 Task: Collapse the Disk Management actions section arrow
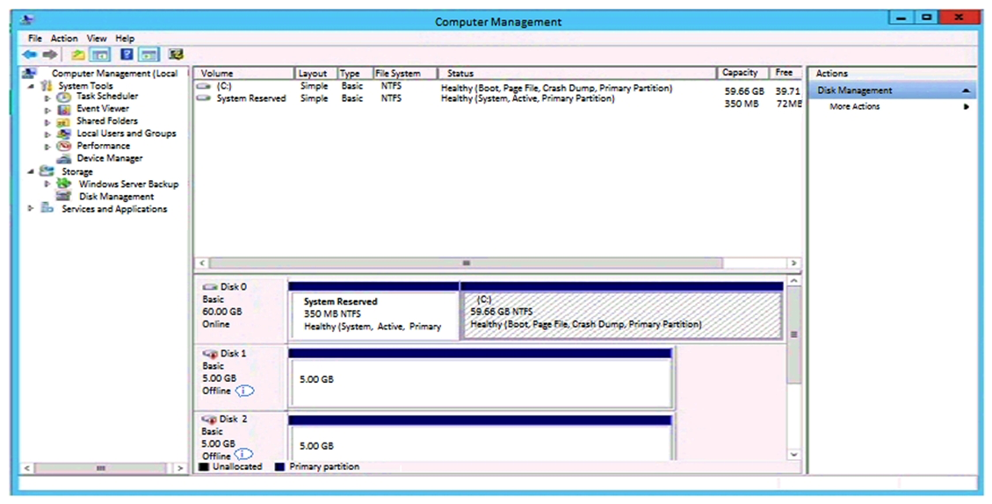(966, 91)
